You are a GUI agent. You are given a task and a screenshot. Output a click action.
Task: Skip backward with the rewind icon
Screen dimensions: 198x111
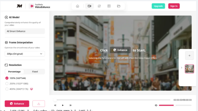(55, 105)
